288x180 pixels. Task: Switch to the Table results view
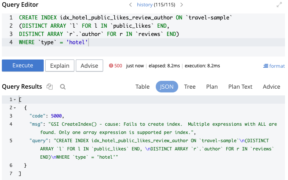(142, 86)
